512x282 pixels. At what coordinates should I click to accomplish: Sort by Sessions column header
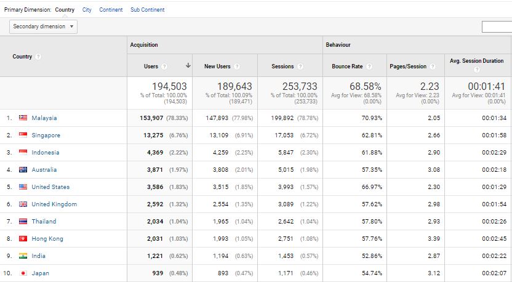tap(282, 66)
